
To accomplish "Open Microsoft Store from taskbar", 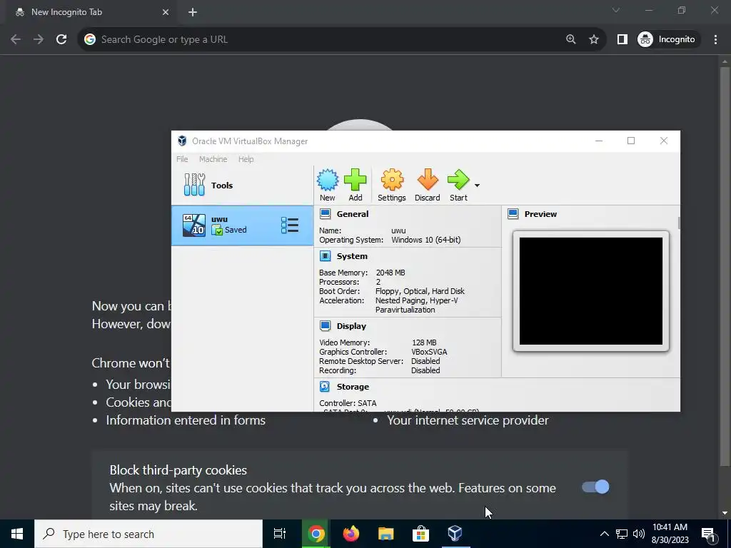I will [420, 534].
